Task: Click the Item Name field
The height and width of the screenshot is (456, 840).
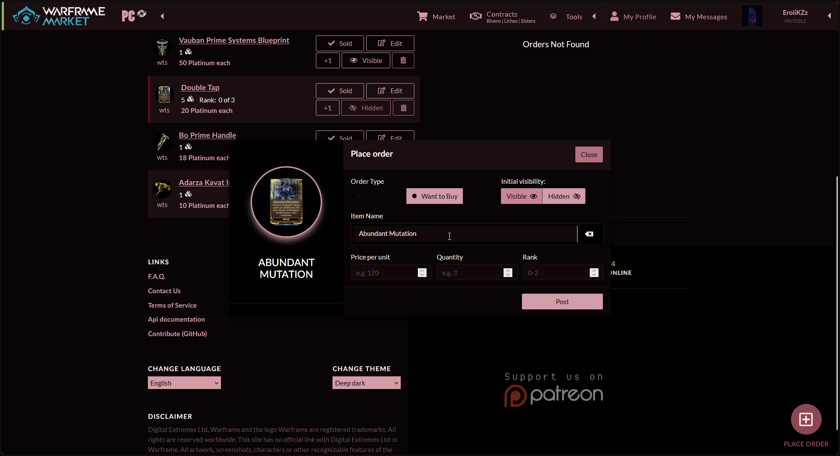Action: (464, 234)
